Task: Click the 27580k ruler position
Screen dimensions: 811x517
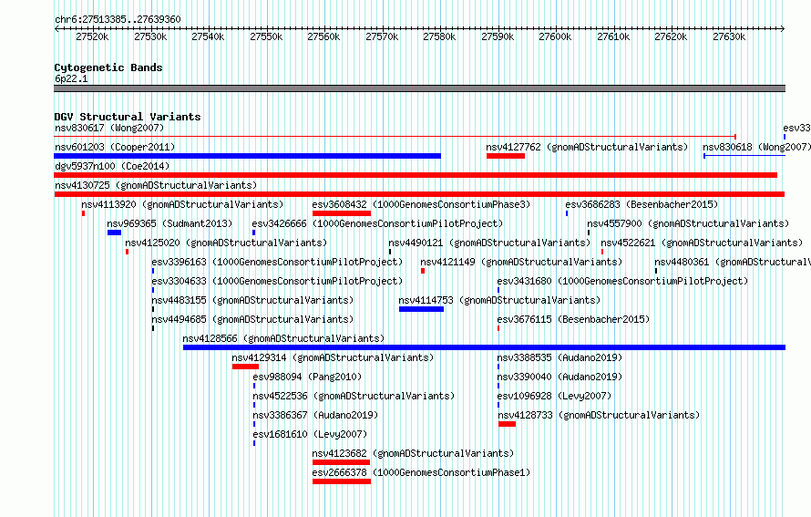Action: coord(439,36)
